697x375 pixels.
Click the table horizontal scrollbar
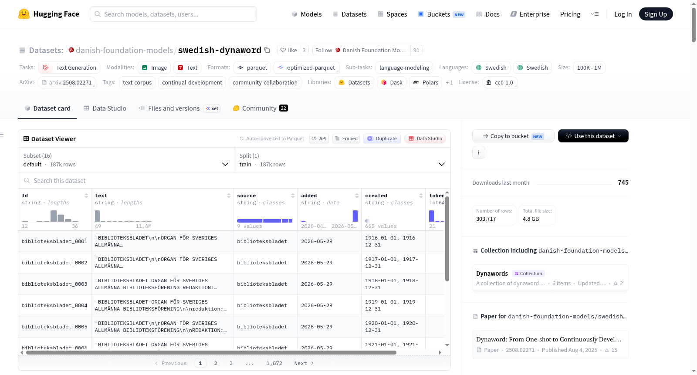tap(211, 352)
